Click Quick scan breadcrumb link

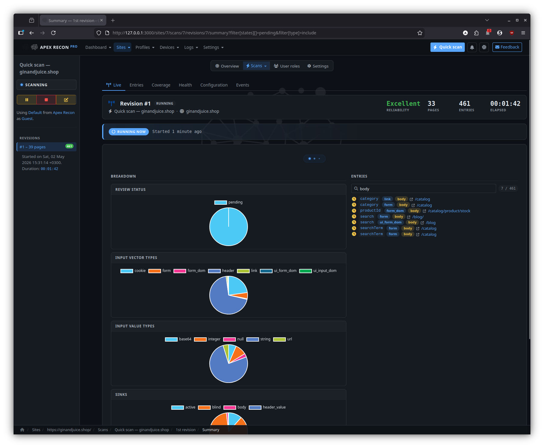pyautogui.click(x=142, y=430)
